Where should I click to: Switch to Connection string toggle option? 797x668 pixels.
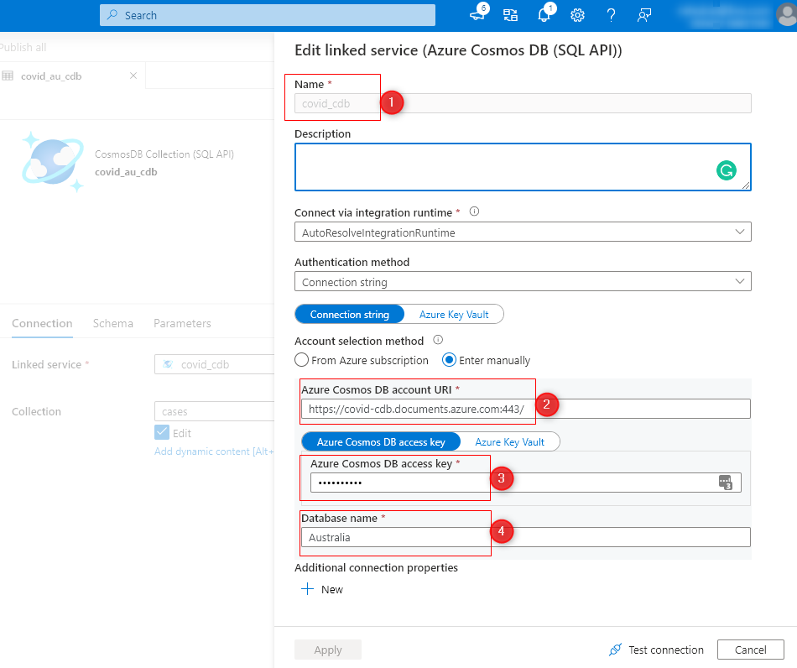point(350,314)
